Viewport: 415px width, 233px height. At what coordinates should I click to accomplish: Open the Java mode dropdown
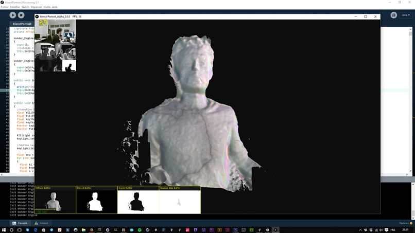coord(405,15)
